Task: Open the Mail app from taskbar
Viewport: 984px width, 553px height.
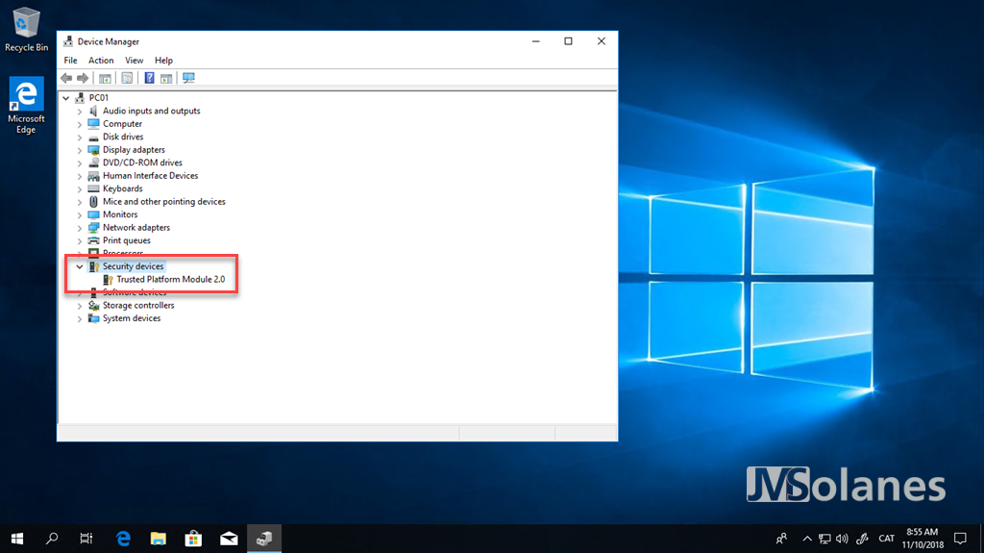Action: [229, 539]
